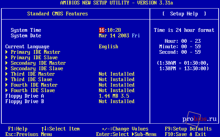Viewport: 220px width, 137px height.
Task: Open Primary IDE Slave sub-menu
Action: tap(34, 58)
